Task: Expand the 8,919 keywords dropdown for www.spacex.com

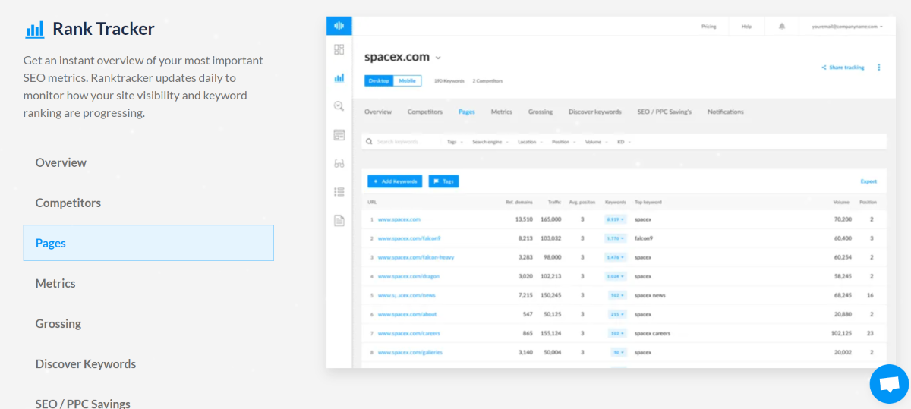Action: 615,219
